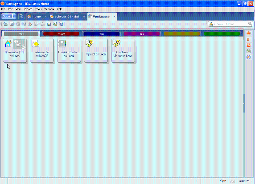The width and height of the screenshot is (255, 184).
Task: Open Attachment Viewer on Local tile
Action: (x=123, y=50)
